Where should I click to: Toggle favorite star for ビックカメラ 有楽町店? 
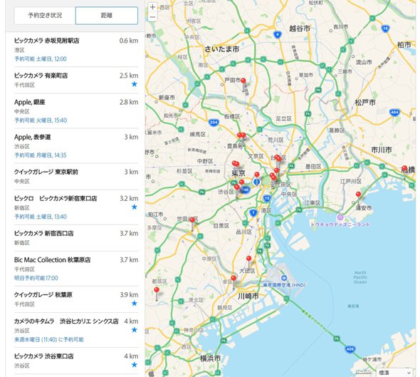click(135, 84)
